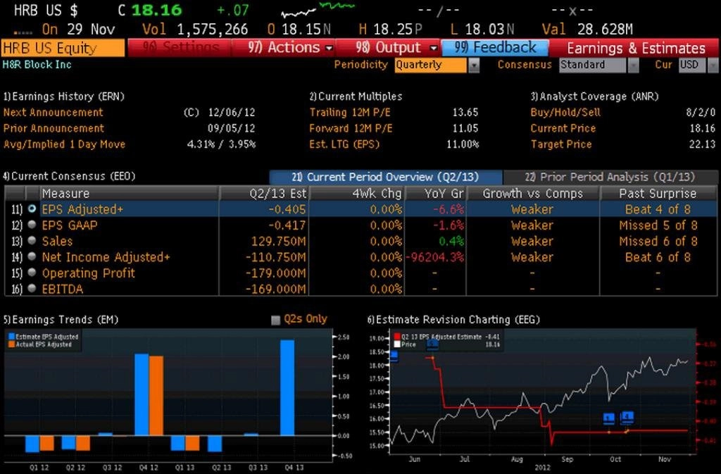721x474 pixels.
Task: Click the red Q2 13 EPS Adjusted Estimate legend box
Action: tap(397, 337)
